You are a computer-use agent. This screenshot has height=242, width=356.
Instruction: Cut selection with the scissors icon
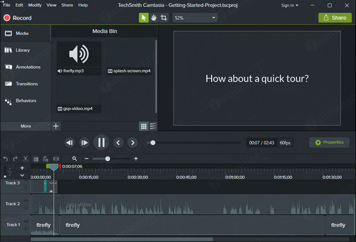pos(25,159)
